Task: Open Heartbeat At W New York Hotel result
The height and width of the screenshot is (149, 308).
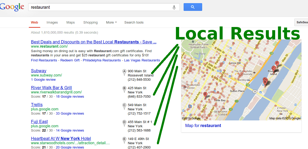Action: (61, 138)
